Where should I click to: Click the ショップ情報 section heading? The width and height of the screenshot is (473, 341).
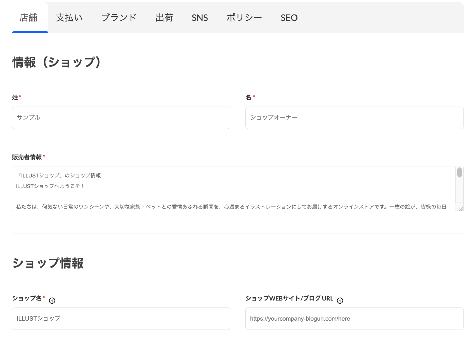tap(48, 263)
